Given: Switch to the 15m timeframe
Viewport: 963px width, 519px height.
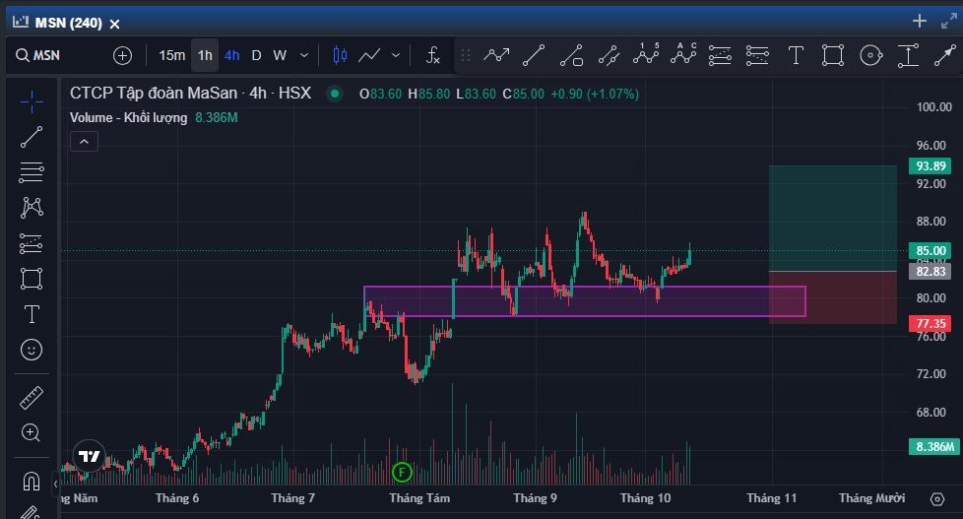Looking at the screenshot, I should [171, 55].
